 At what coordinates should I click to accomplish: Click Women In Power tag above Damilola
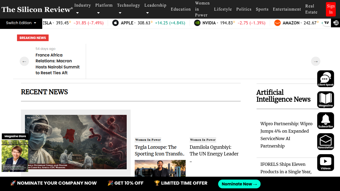[x=203, y=140]
